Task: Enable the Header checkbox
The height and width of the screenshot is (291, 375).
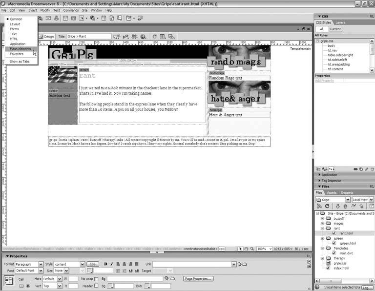Action: point(96,286)
